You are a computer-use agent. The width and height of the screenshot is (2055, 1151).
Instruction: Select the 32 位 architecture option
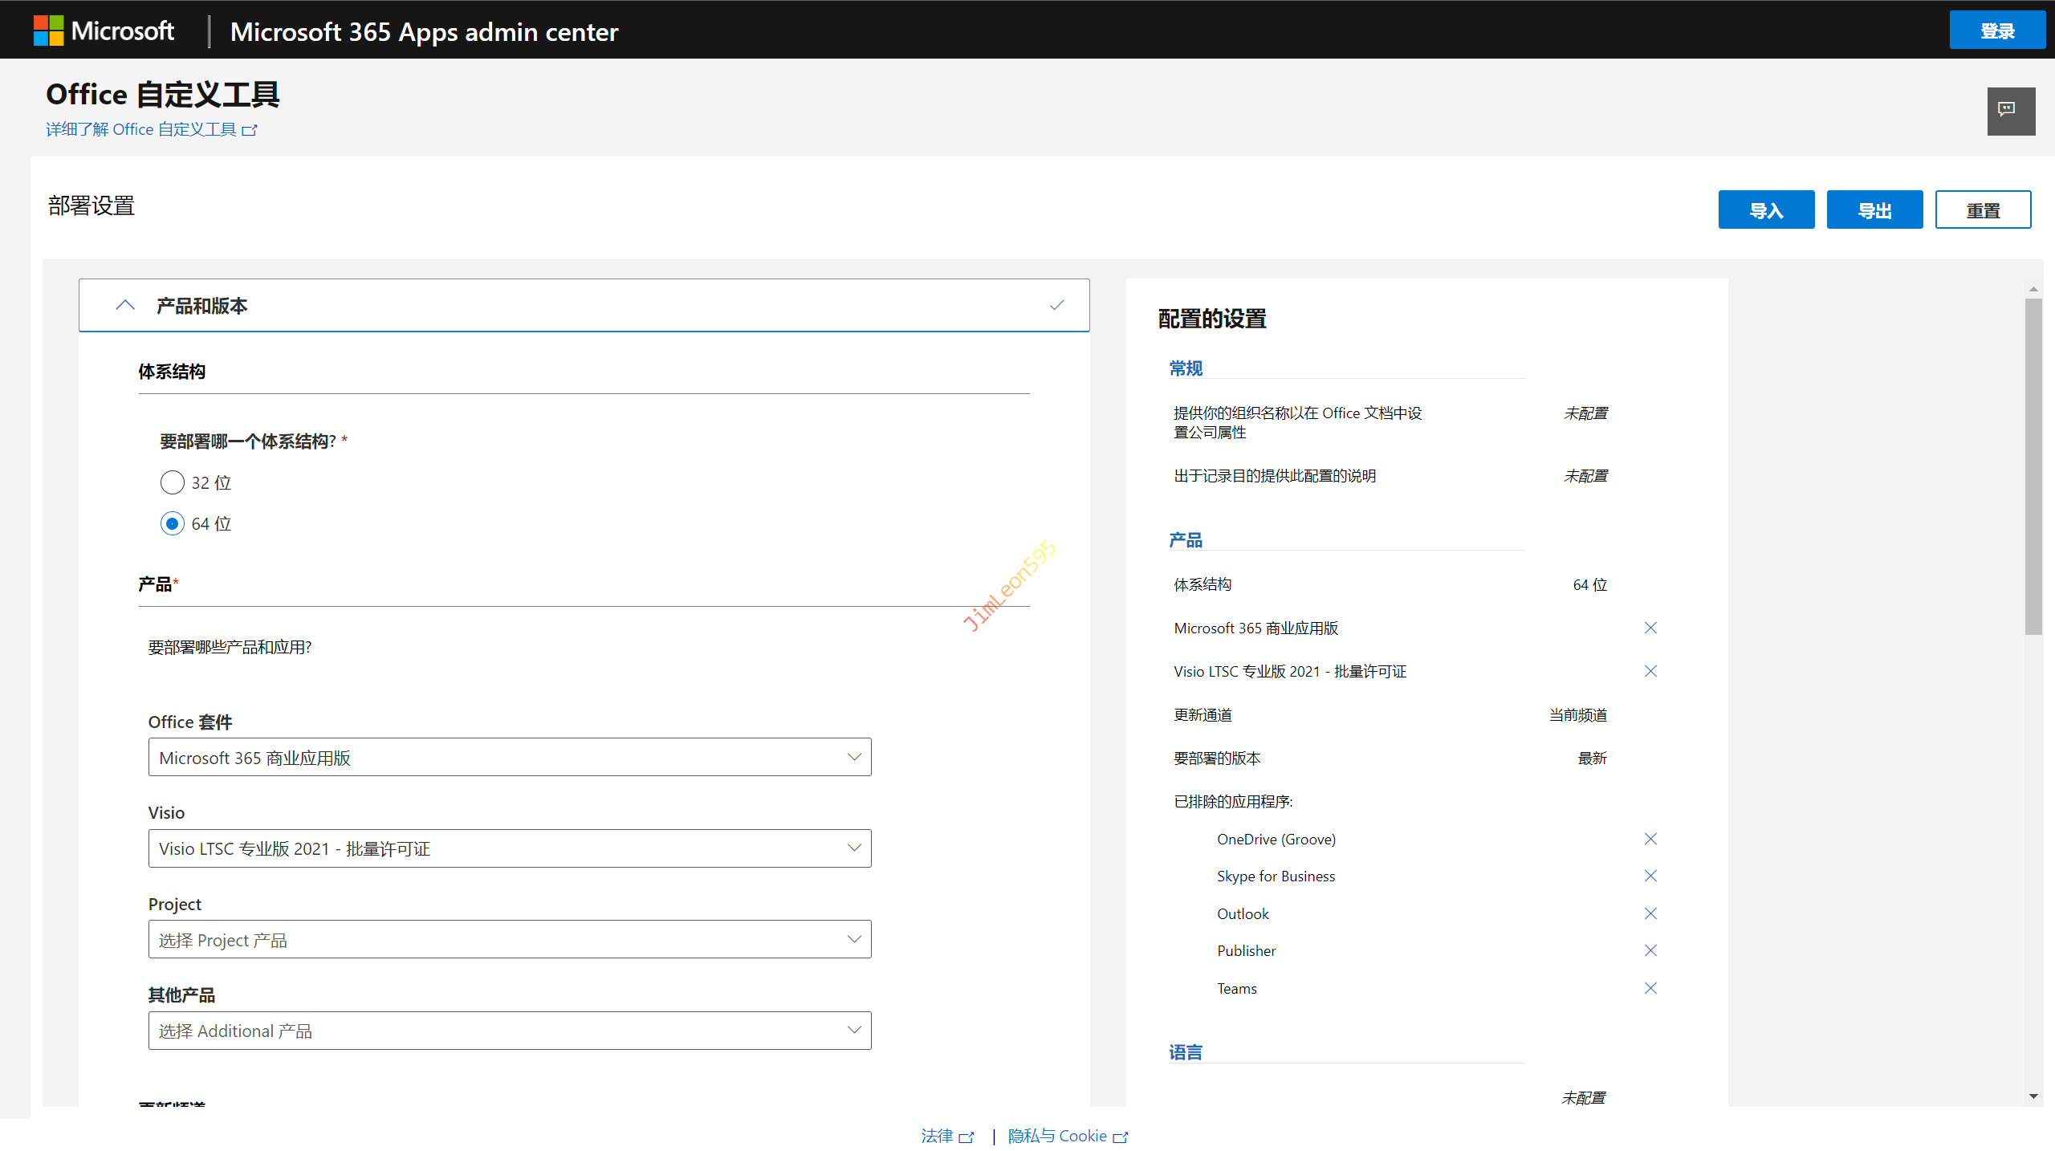tap(173, 482)
